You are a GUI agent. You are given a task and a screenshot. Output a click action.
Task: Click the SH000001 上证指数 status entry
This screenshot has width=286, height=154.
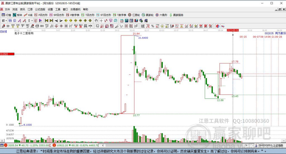coord(269,145)
